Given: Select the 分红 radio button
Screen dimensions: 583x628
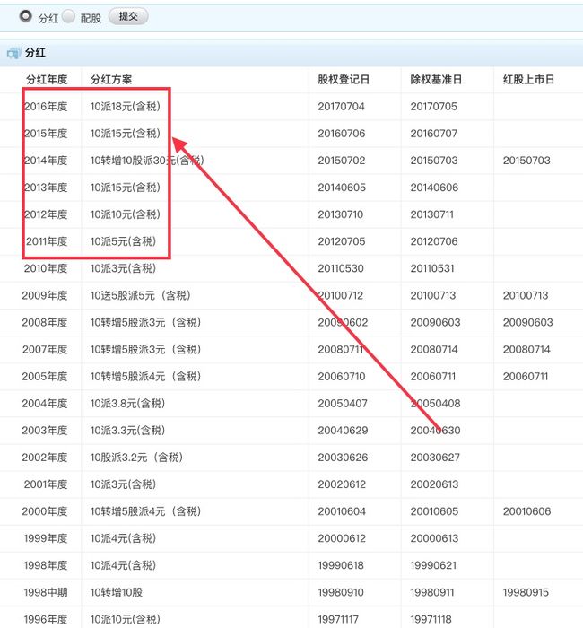Looking at the screenshot, I should [26, 16].
